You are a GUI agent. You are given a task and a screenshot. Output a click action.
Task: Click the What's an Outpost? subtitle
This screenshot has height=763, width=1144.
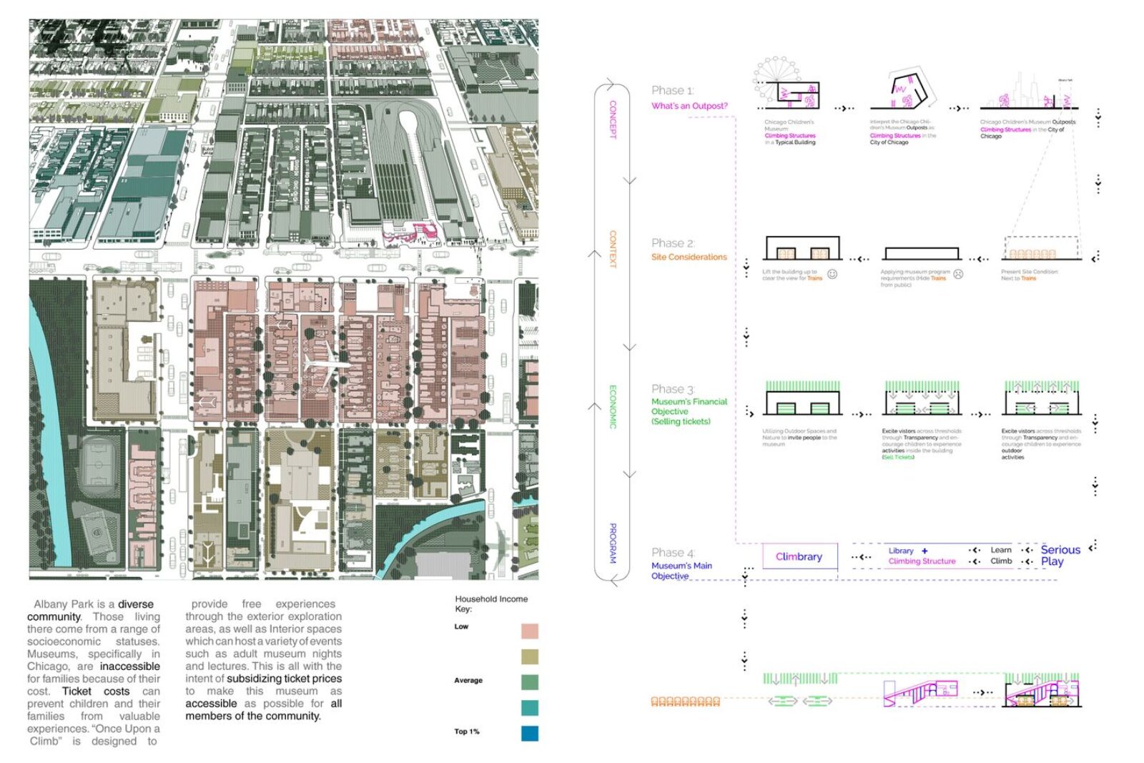[689, 106]
